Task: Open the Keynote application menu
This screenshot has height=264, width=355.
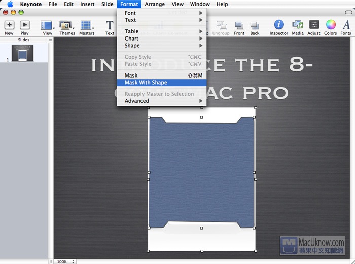Action: tap(31, 4)
